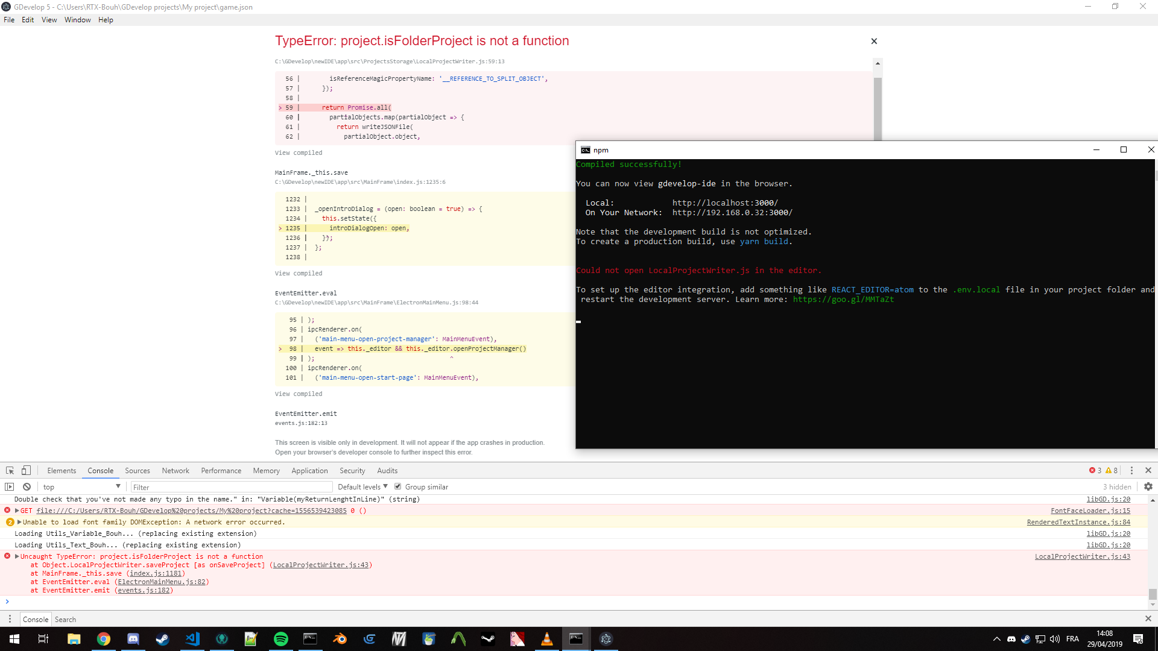1158x651 pixels.
Task: Click the View compiled link
Action: (298, 153)
